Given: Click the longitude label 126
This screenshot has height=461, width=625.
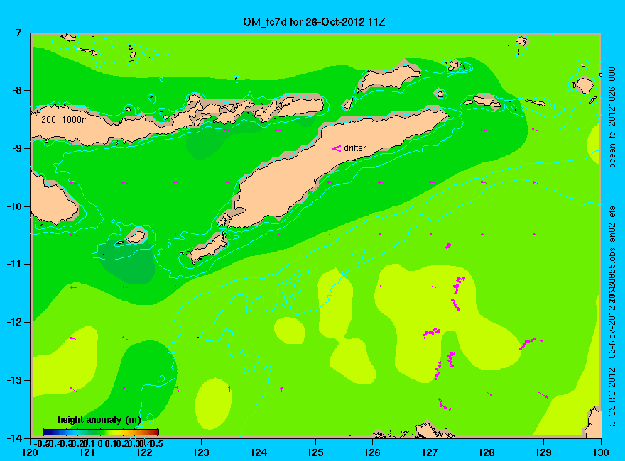Looking at the screenshot, I should tap(373, 452).
